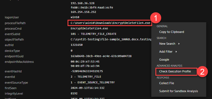The width and height of the screenshot is (212, 99).
Task: Expand the New Search submenu arrow
Action: [x=179, y=44]
